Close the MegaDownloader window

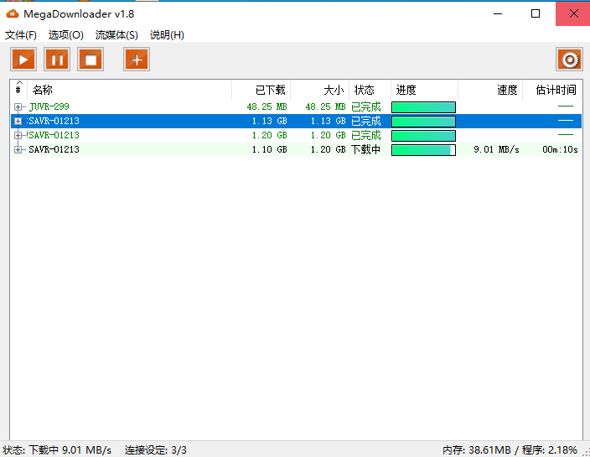573,14
